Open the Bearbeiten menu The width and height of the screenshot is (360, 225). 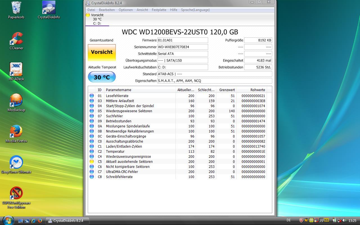pos(107,10)
